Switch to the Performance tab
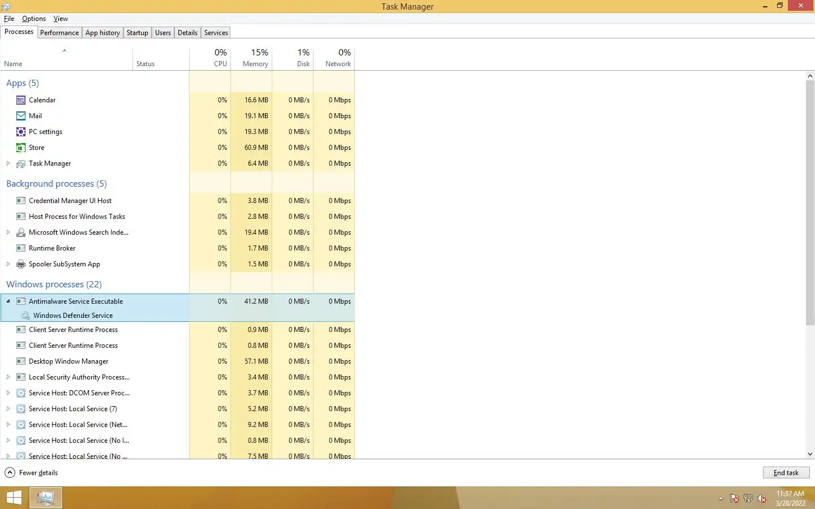 point(59,33)
